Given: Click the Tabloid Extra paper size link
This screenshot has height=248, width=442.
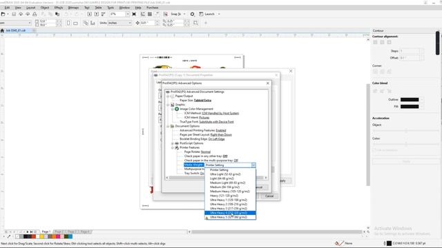Looking at the screenshot, I should click(202, 101).
